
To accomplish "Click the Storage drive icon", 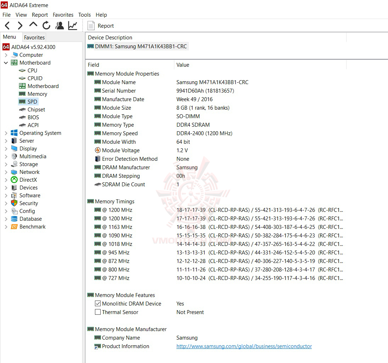I will click(15, 164).
